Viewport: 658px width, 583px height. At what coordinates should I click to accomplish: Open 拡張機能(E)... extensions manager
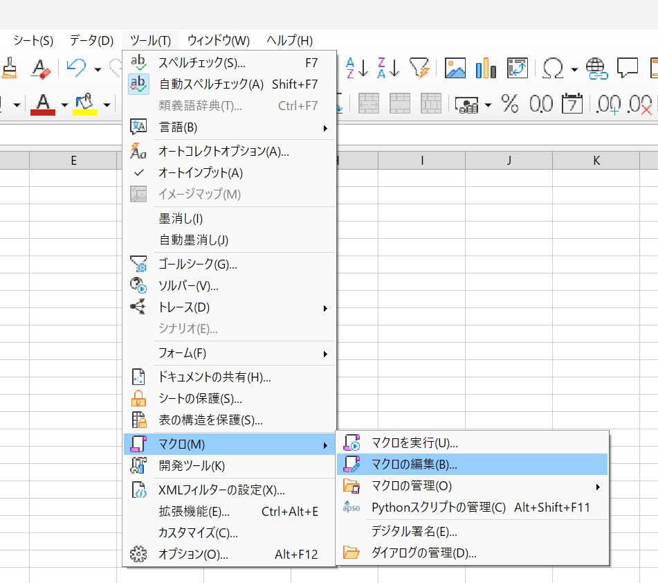tap(194, 512)
